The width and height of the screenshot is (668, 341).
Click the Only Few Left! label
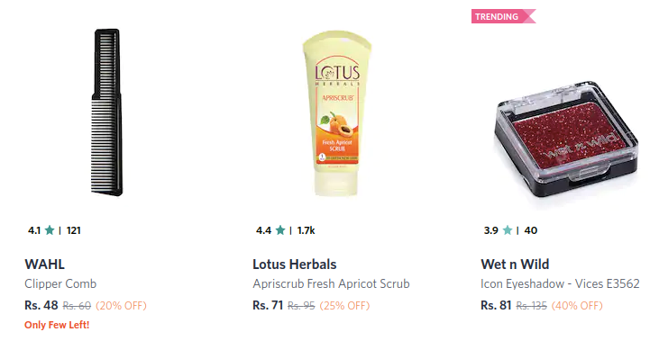pyautogui.click(x=57, y=326)
